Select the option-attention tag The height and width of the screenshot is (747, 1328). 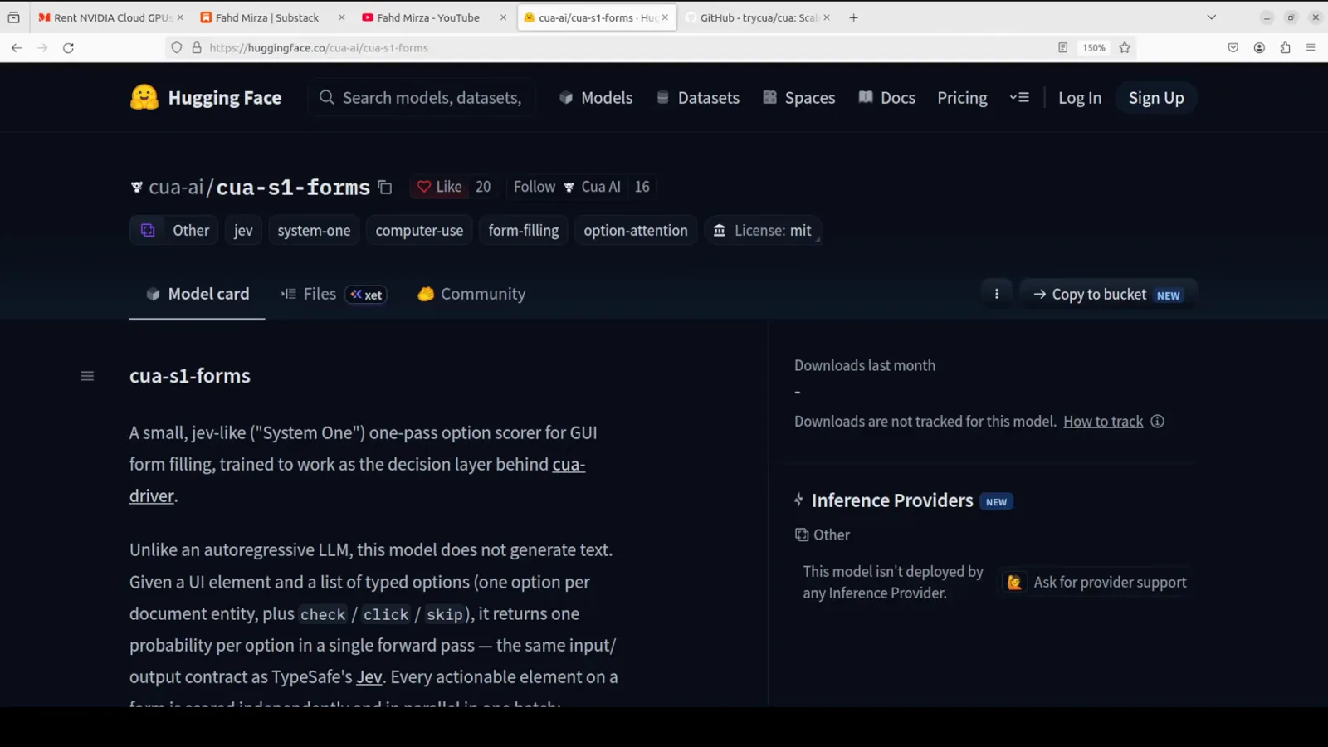click(x=636, y=230)
